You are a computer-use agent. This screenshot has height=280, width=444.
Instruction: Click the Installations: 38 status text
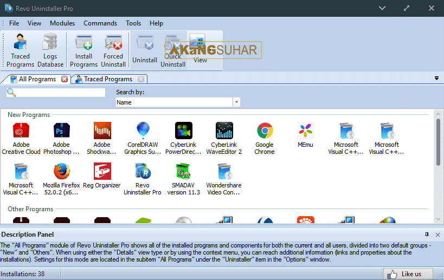click(22, 274)
